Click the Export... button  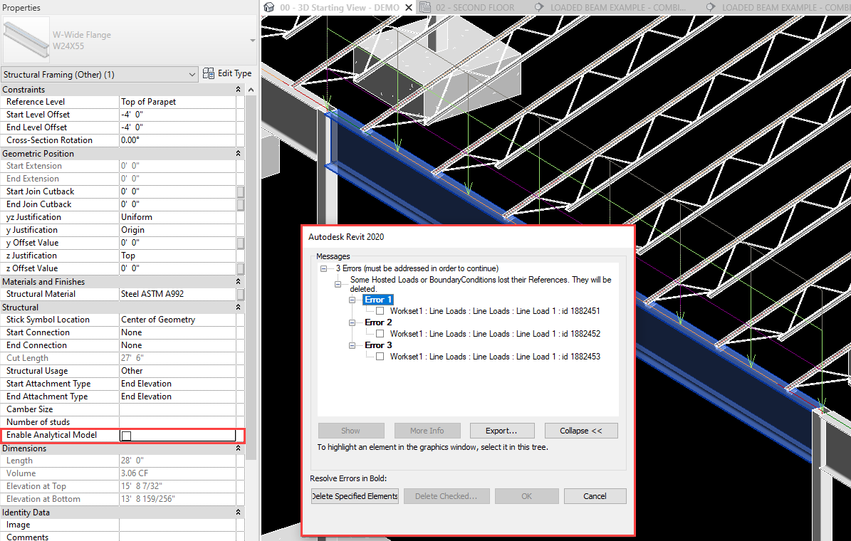(502, 430)
